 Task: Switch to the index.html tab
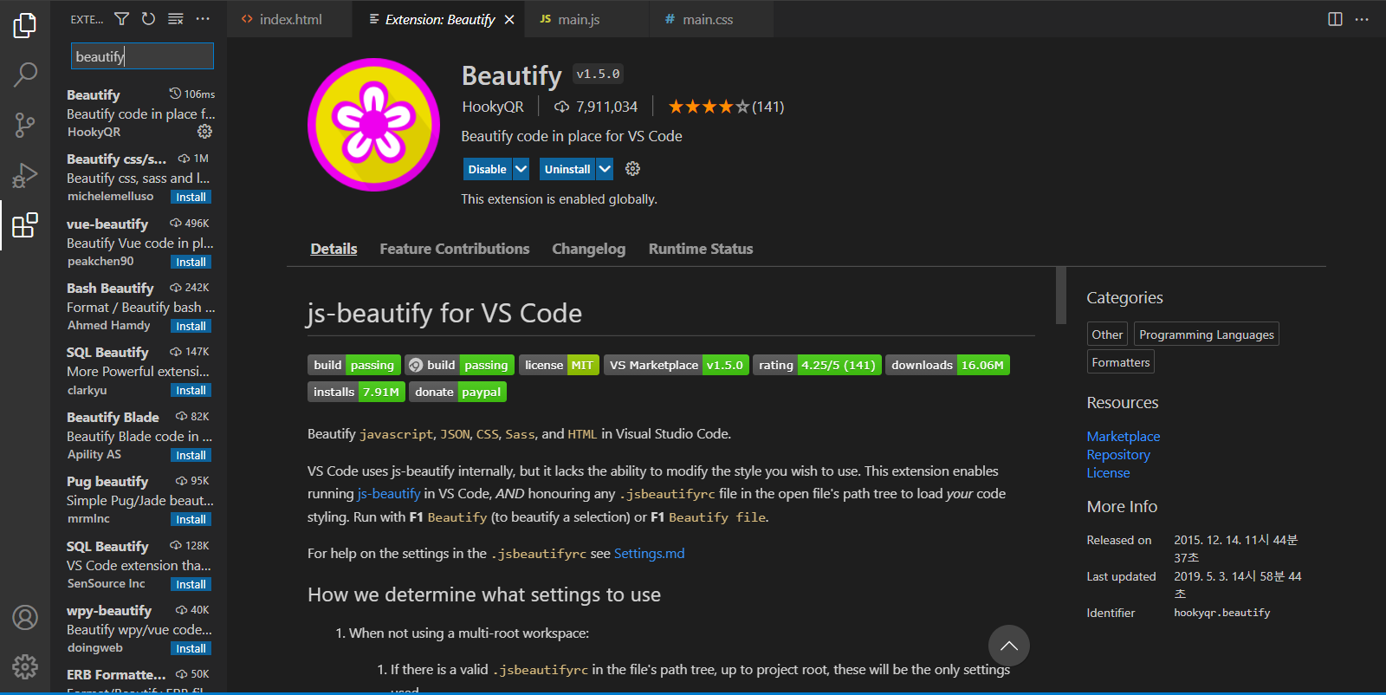pos(289,19)
